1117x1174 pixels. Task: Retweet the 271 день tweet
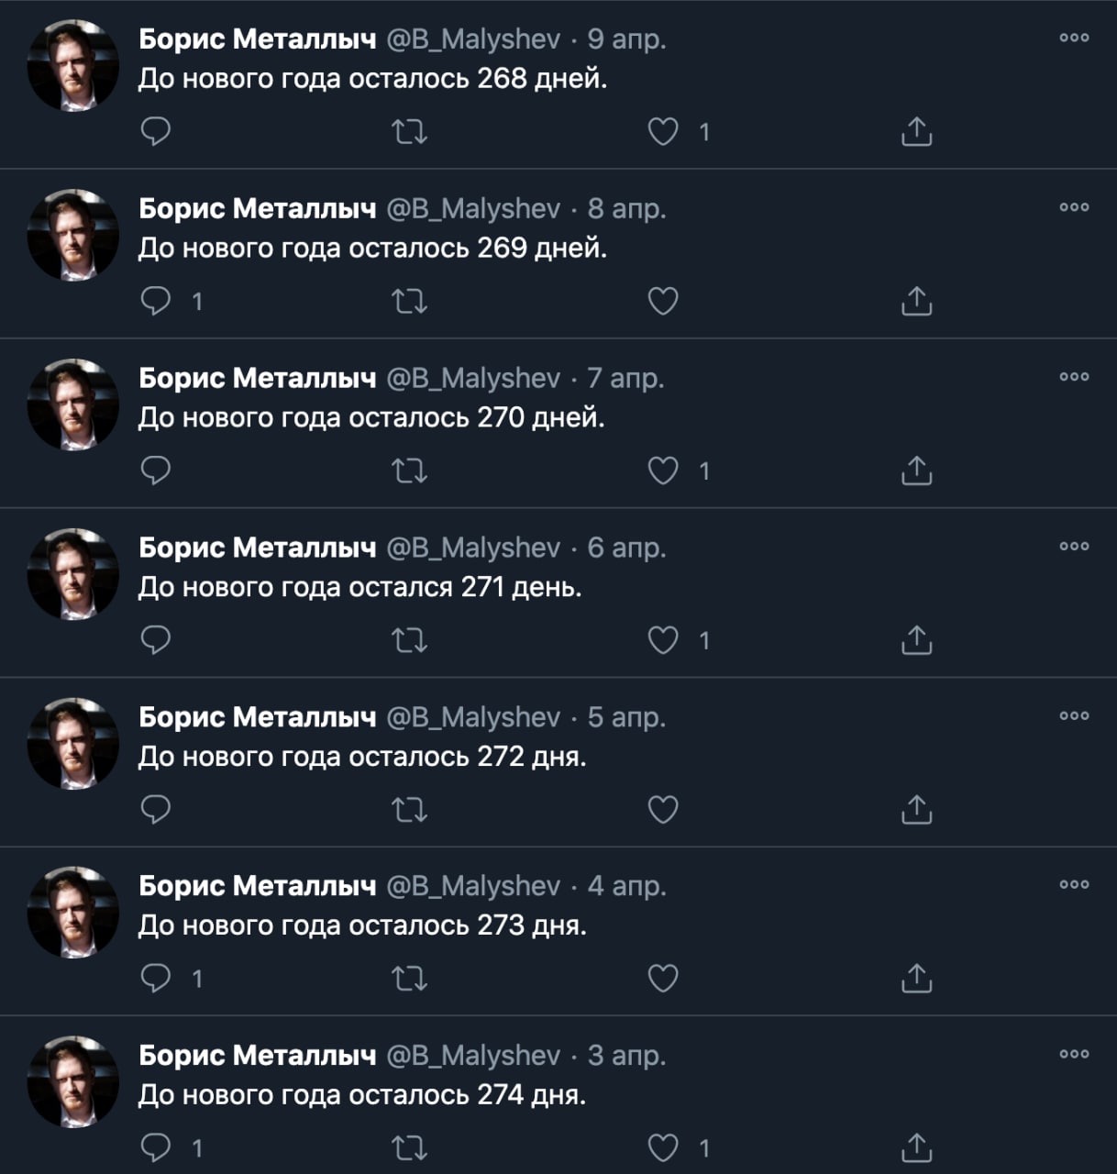409,640
